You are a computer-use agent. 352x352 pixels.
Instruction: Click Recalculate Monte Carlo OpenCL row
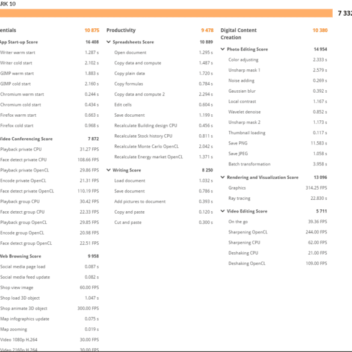pos(164,146)
